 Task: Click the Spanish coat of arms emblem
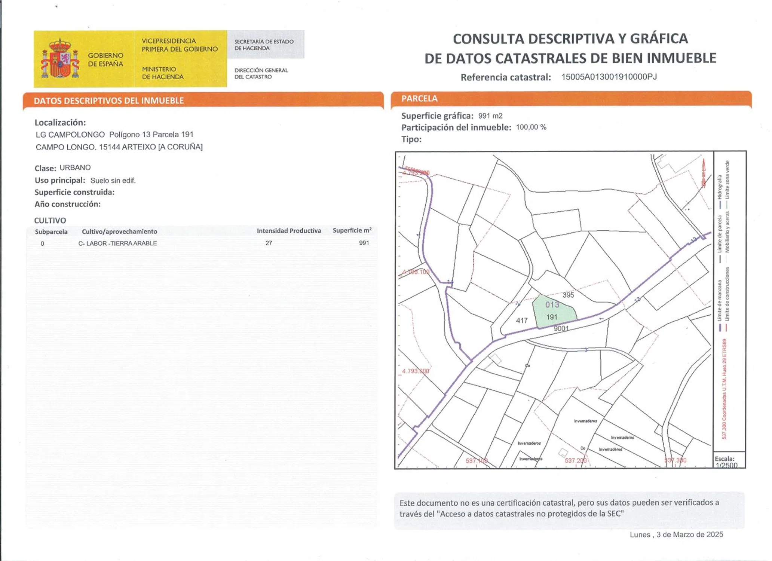click(x=60, y=59)
